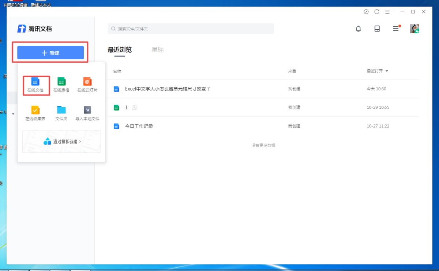Open the notifications bell
The image size is (439, 271).
358,29
